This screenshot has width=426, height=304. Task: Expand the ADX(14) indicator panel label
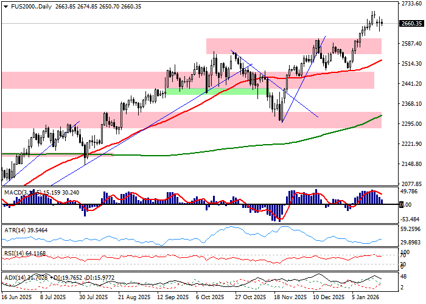click(15, 277)
